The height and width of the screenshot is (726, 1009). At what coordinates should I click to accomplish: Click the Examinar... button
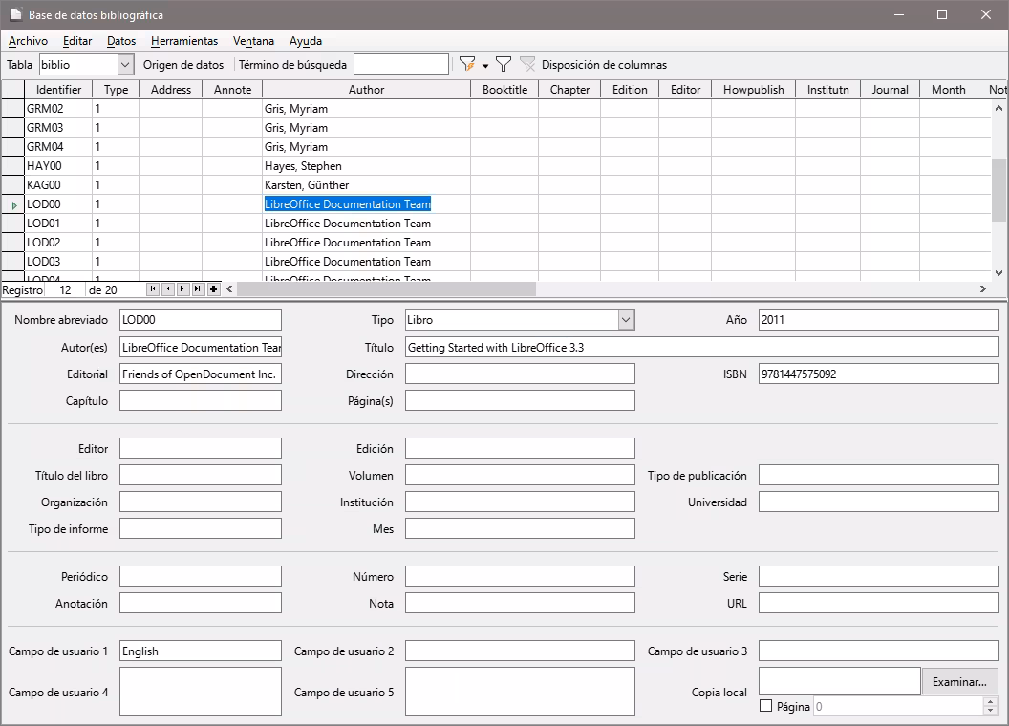(959, 681)
